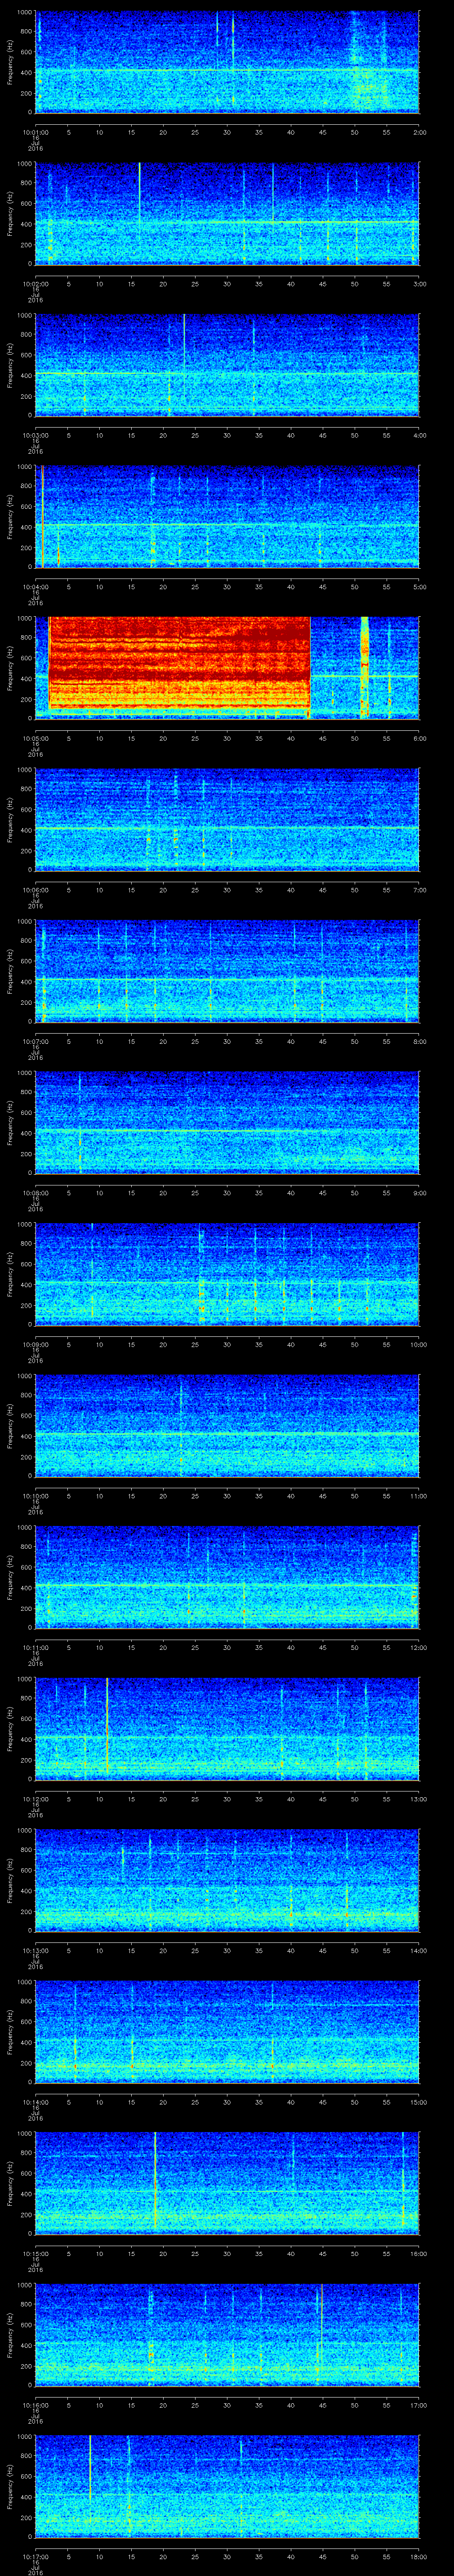
Task: Click the spectrogram panel starting at 10:08:00
Action: coord(227,1122)
